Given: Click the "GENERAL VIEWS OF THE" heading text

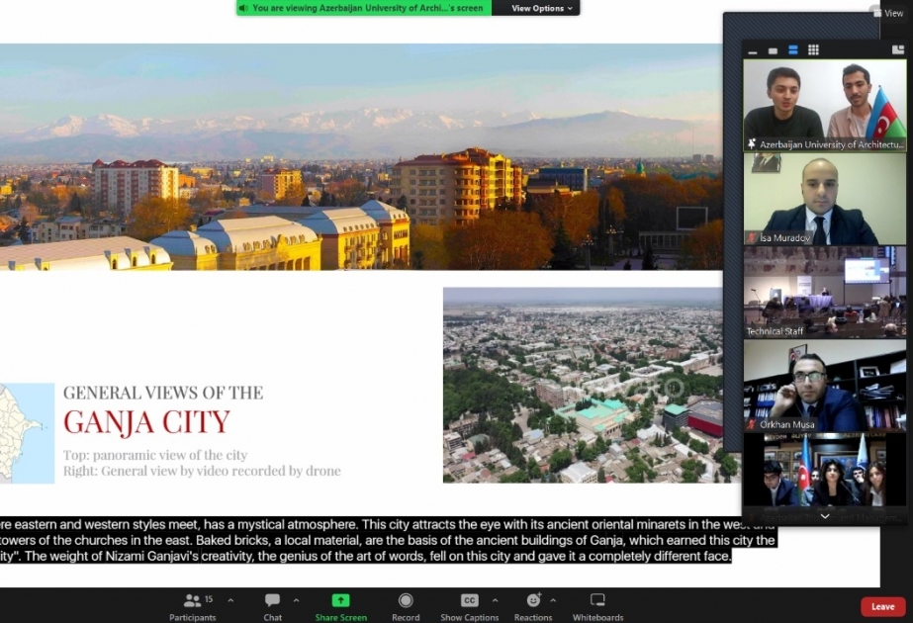Looking at the screenshot, I should tap(163, 393).
